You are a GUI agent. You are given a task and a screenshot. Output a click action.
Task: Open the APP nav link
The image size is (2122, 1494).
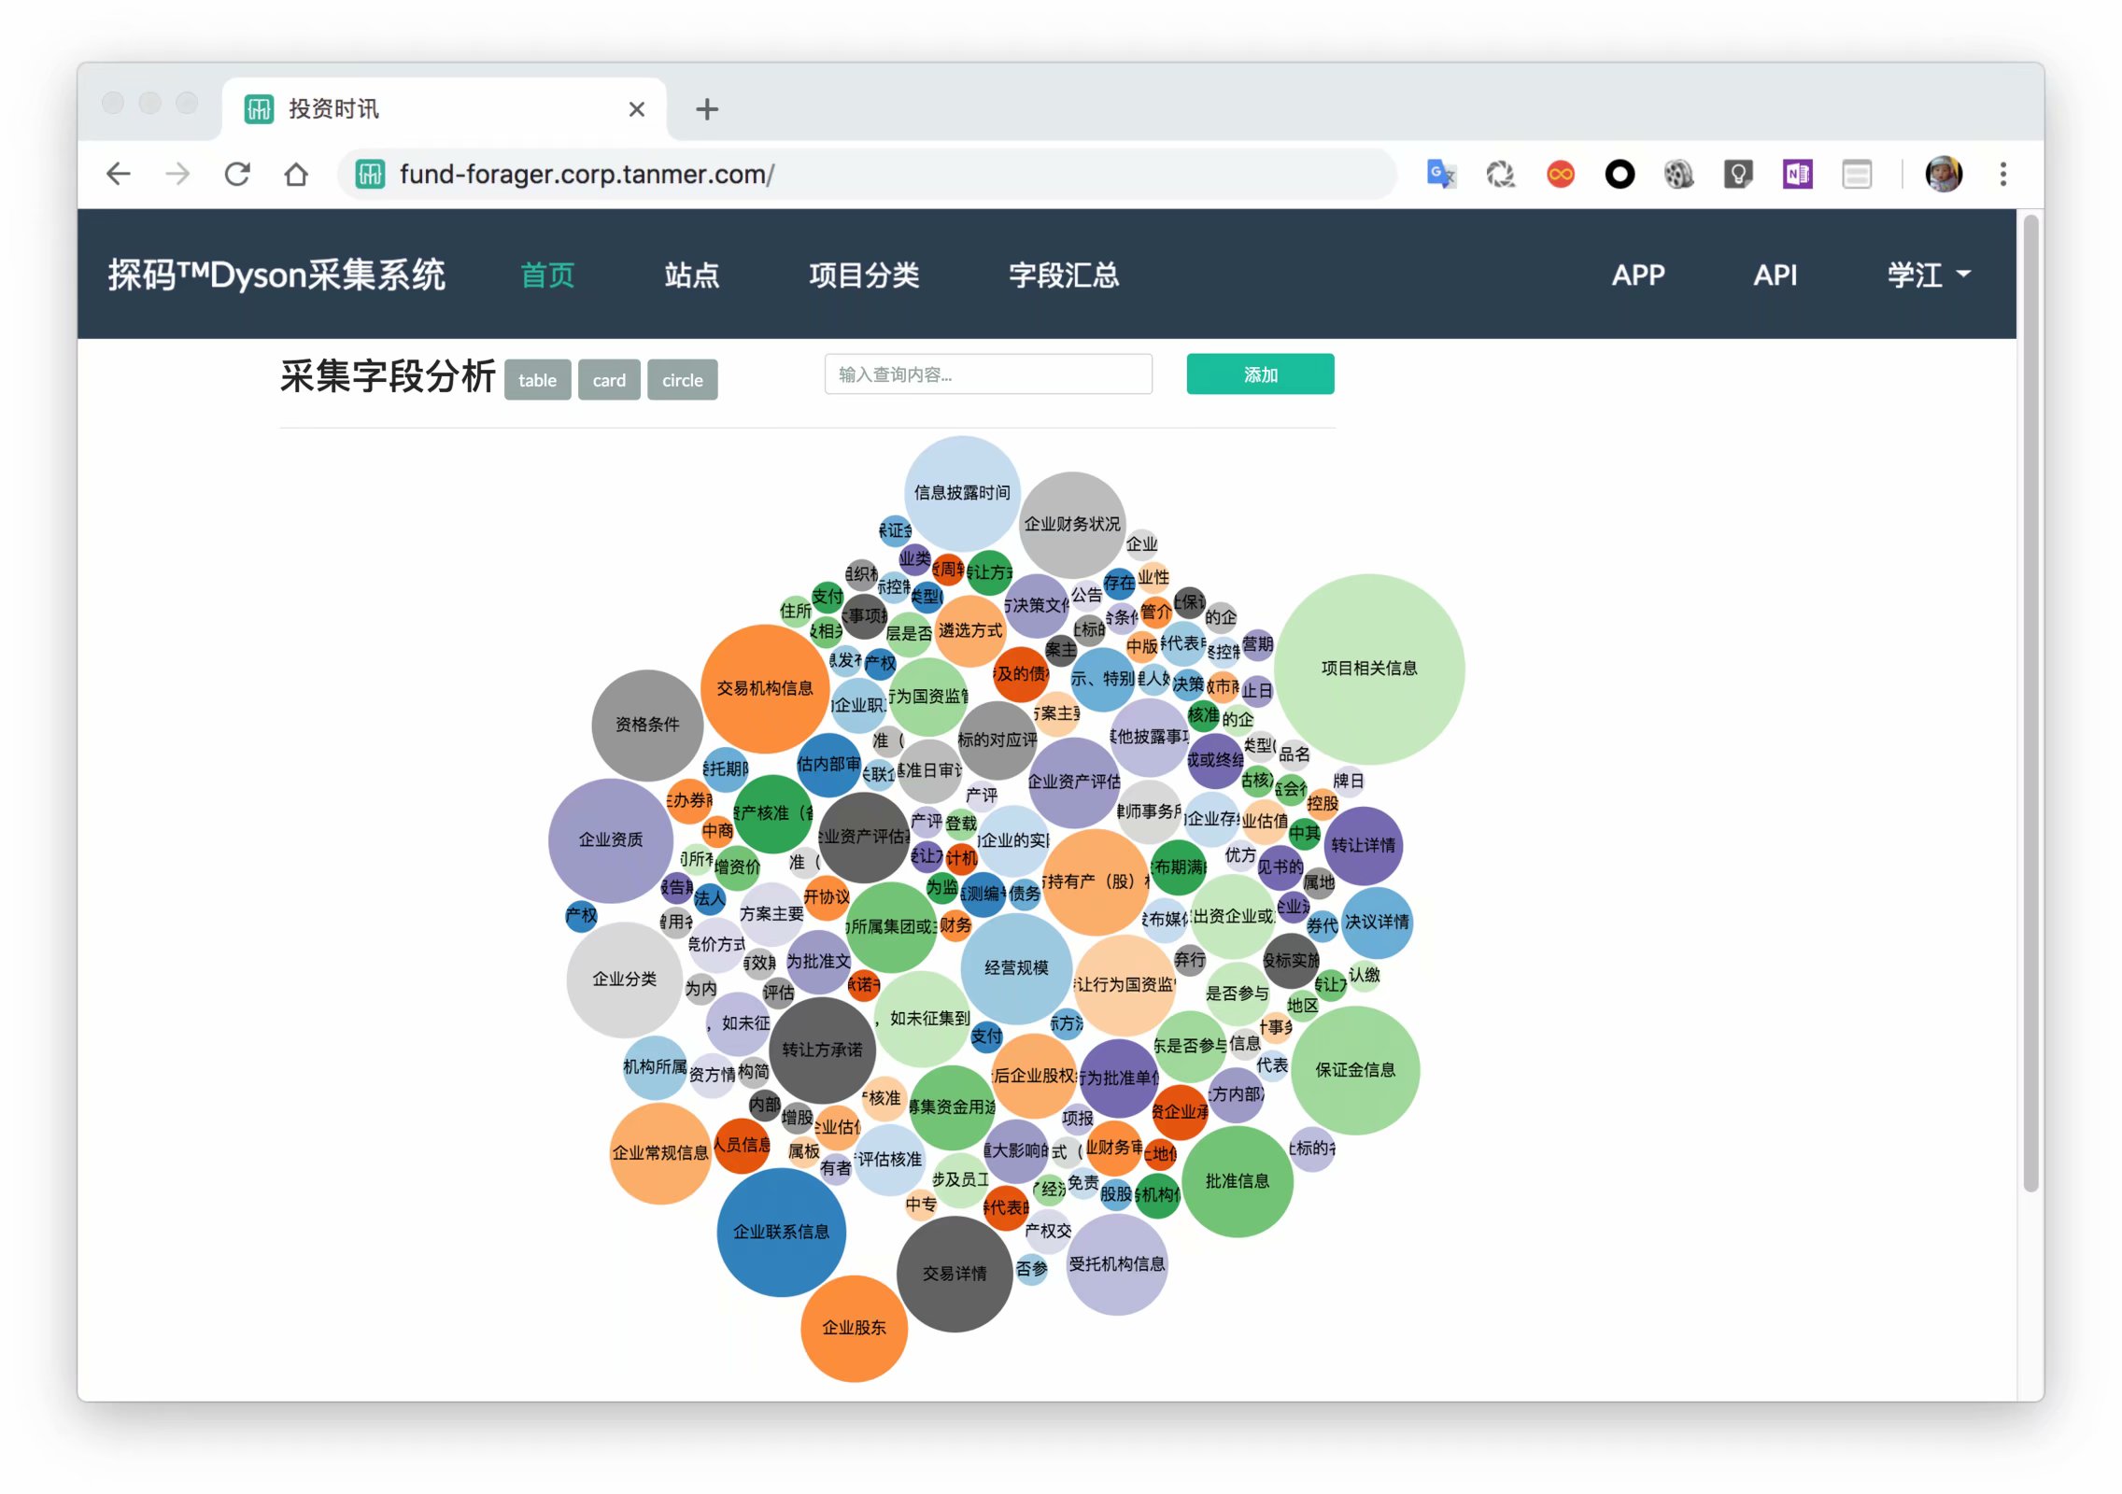[x=1638, y=275]
